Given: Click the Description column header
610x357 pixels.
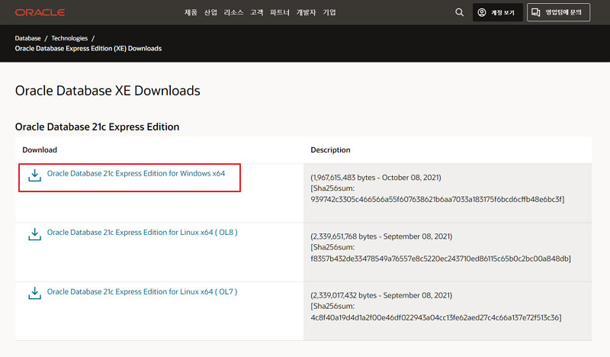Looking at the screenshot, I should pos(330,150).
